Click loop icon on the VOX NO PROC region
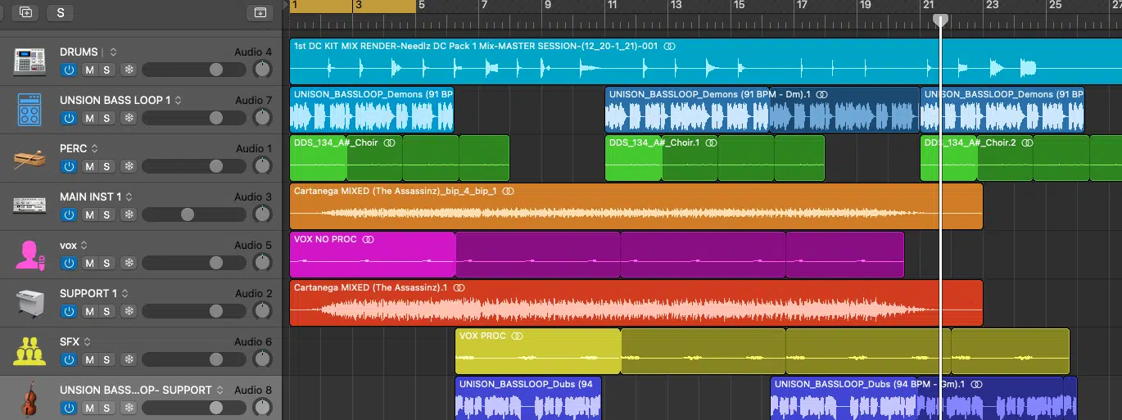This screenshot has width=1122, height=420. point(369,239)
